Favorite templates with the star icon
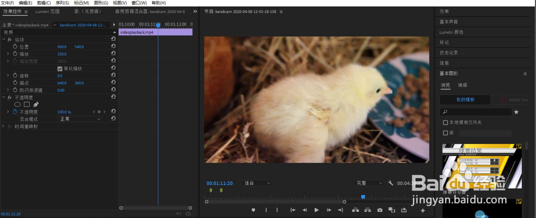This screenshot has height=218, width=536. pos(516,112)
